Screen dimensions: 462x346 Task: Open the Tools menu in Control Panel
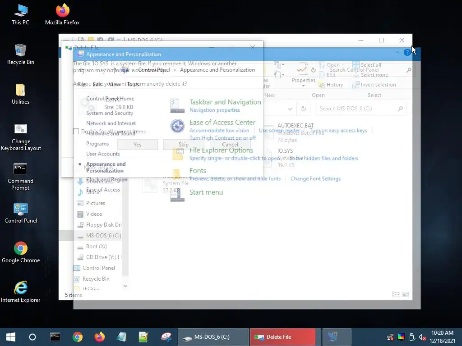[133, 84]
